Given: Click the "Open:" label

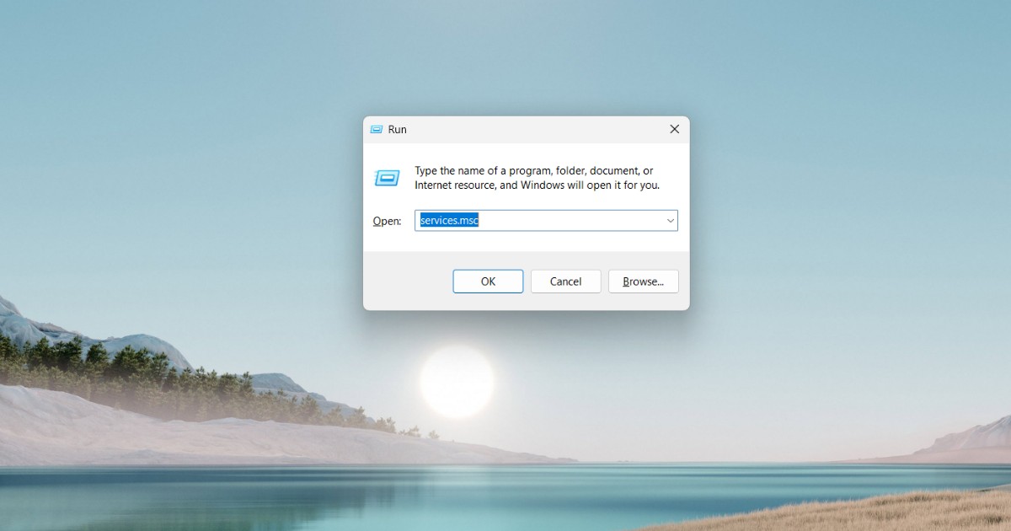Looking at the screenshot, I should [x=387, y=222].
